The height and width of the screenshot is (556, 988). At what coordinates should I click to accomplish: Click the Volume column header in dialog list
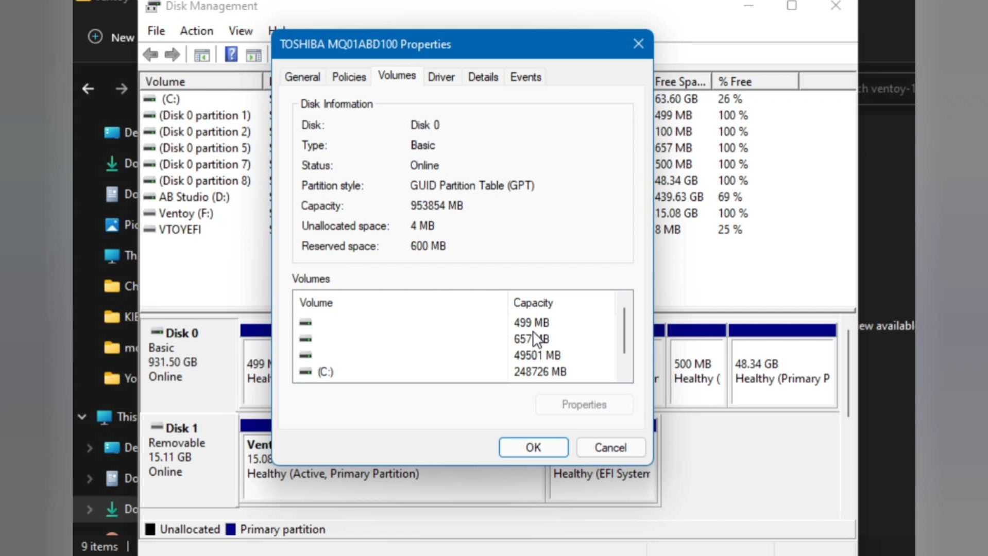(x=400, y=303)
